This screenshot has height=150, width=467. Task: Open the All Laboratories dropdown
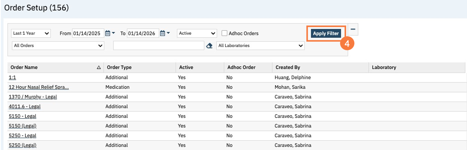(260, 46)
